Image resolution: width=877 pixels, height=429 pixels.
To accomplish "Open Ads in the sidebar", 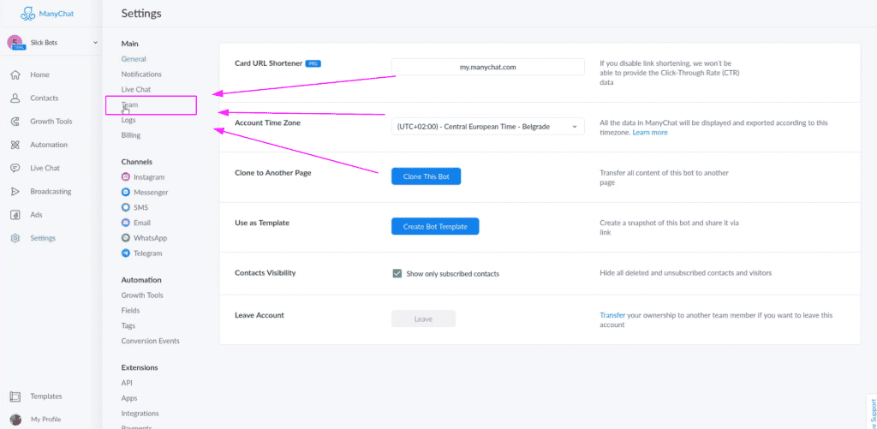I will pyautogui.click(x=36, y=215).
